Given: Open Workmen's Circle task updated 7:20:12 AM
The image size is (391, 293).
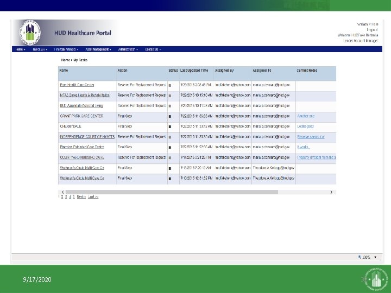Looking at the screenshot, I should pyautogui.click(x=82, y=168).
